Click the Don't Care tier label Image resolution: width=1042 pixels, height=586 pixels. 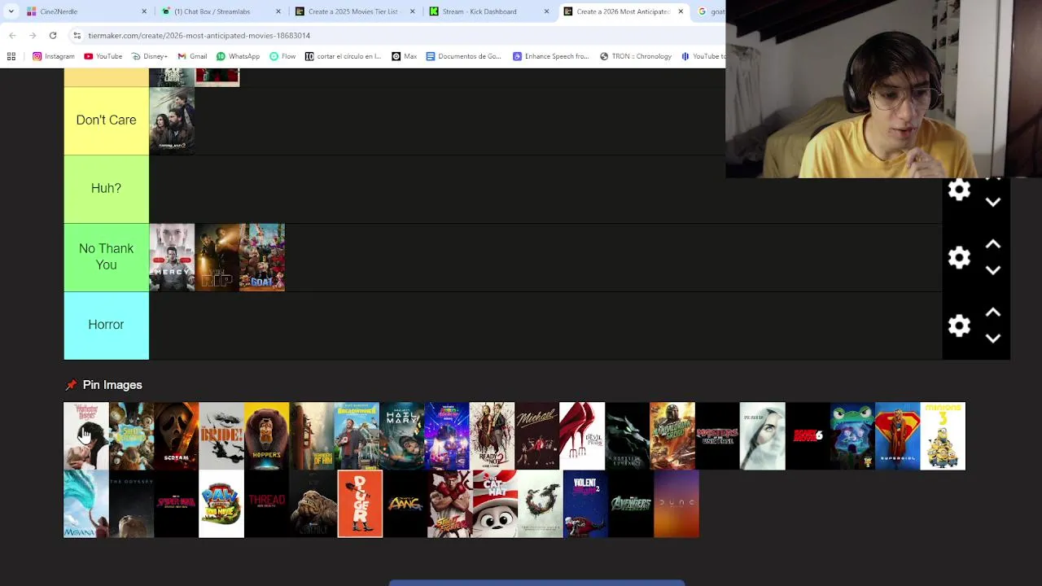106,120
